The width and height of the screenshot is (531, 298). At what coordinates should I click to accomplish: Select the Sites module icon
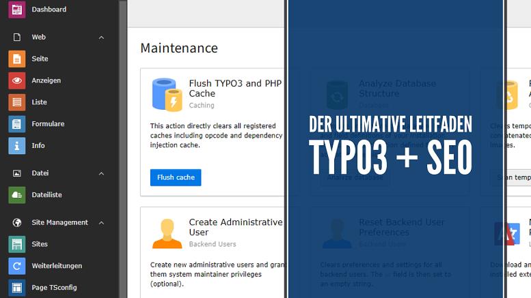click(x=17, y=244)
